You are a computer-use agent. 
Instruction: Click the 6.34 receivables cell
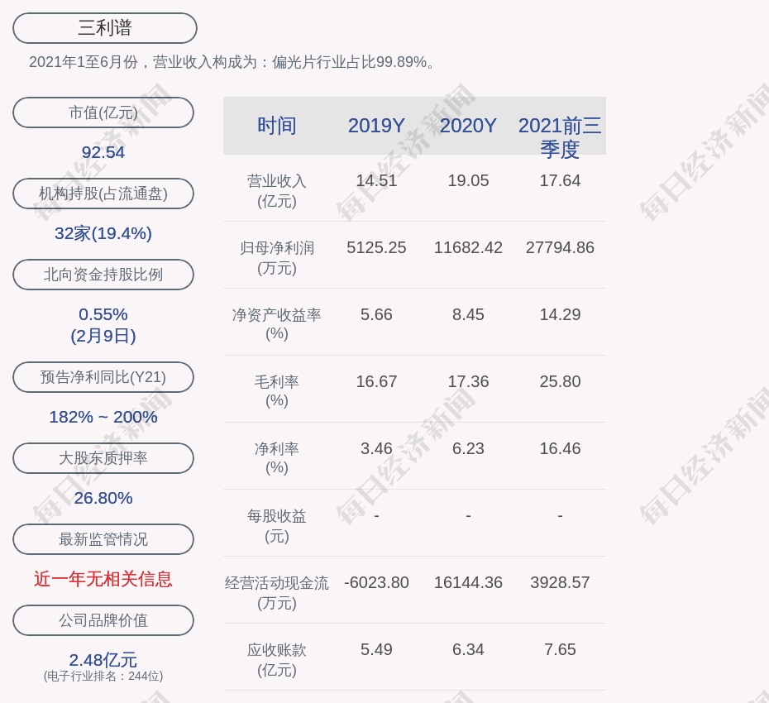468,649
